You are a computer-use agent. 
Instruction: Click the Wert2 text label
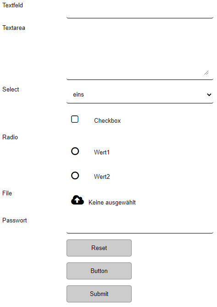point(102,176)
